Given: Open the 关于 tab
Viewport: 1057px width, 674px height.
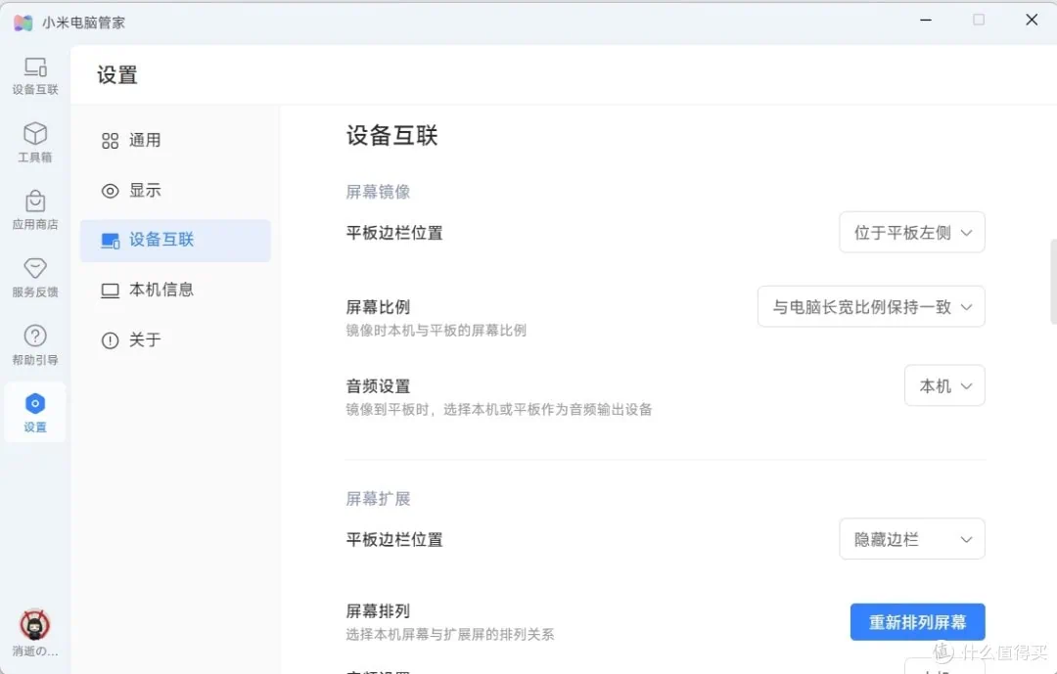Looking at the screenshot, I should tap(175, 339).
